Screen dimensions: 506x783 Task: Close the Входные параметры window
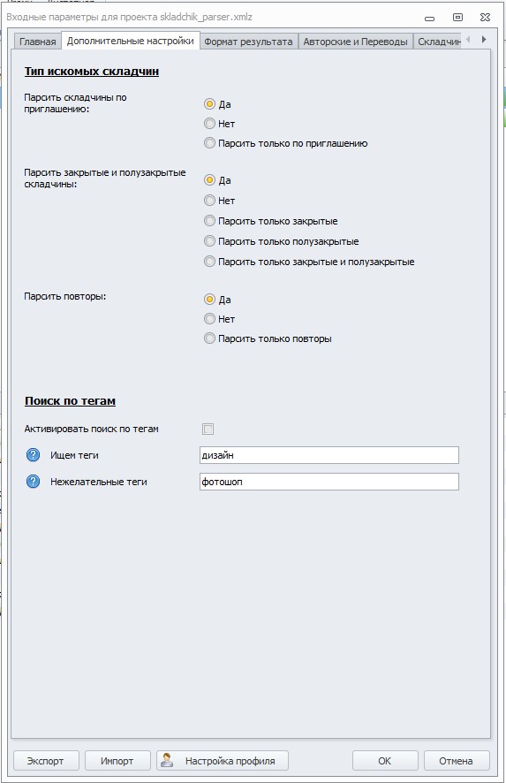pos(485,17)
